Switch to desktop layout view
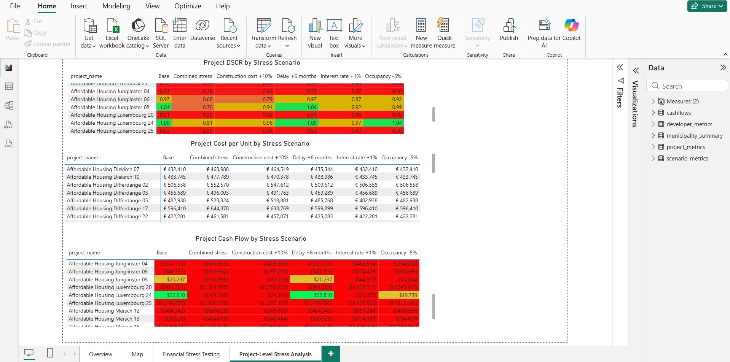Viewport: 730px width, 362px height. pyautogui.click(x=29, y=353)
